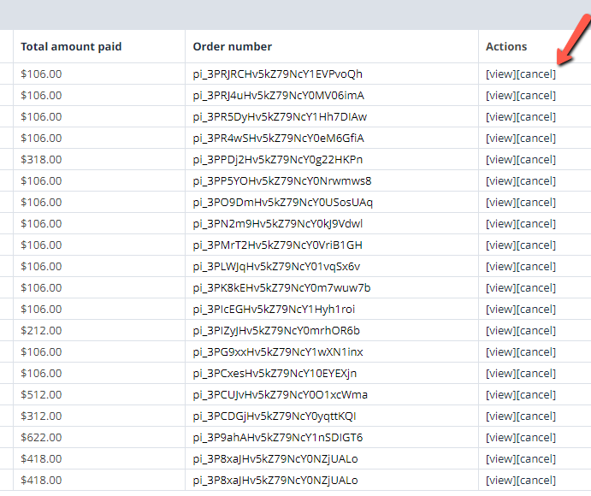View order pi_3PO9DmHv5kZ79NcY0USosUAq
Image resolution: width=591 pixels, height=496 pixels.
pos(501,202)
